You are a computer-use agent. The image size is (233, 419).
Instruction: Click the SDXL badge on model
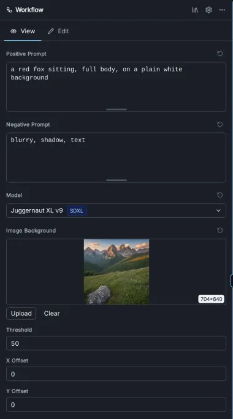click(x=77, y=211)
